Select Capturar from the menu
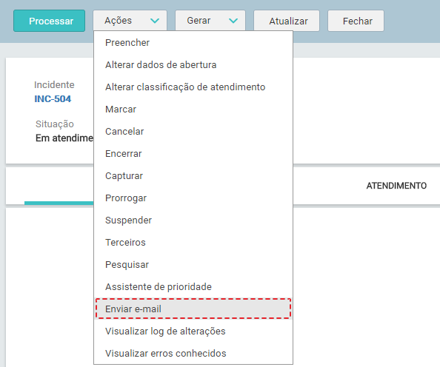The width and height of the screenshot is (440, 367). (x=193, y=176)
